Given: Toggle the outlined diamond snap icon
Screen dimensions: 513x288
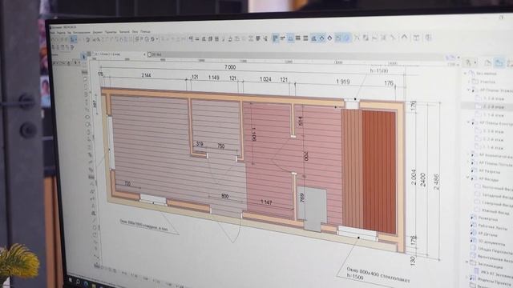Looking at the screenshot, I should pyautogui.click(x=329, y=38).
